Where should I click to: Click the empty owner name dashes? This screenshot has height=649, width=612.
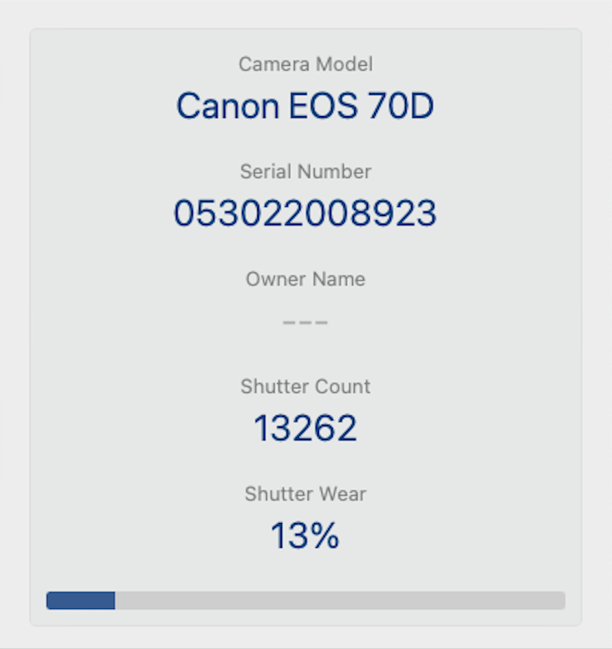306,322
